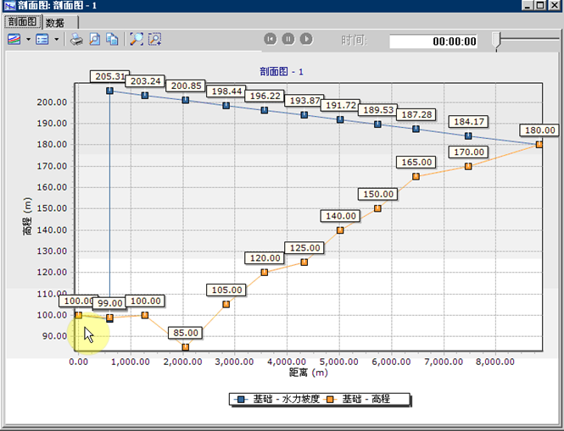Open dropdown arrow beside chart settings icon
Screen dimensions: 564x431
[28, 39]
